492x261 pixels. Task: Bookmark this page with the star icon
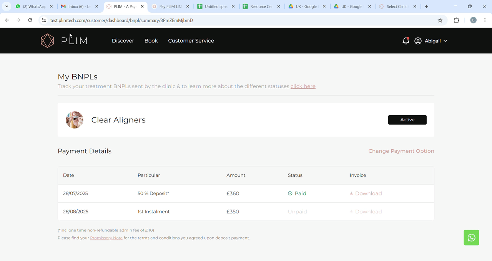point(440,20)
